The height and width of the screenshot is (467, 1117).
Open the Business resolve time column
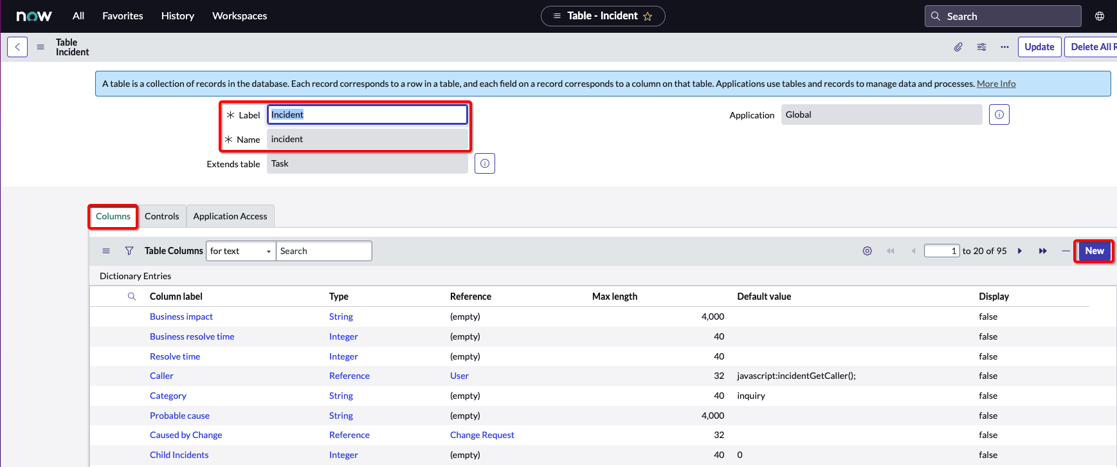click(x=192, y=336)
